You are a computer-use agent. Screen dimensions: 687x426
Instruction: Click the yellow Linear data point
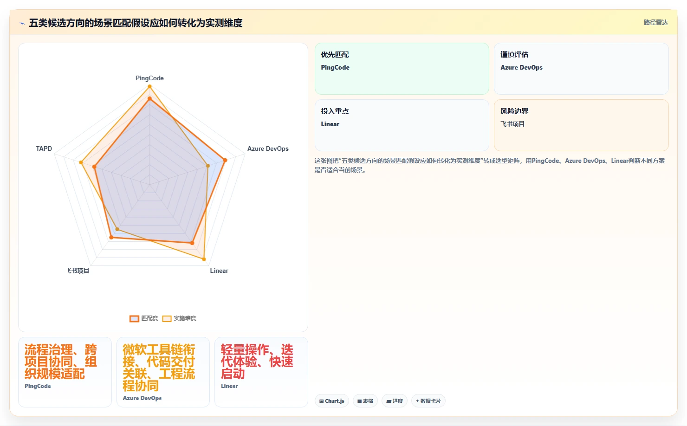(x=204, y=258)
